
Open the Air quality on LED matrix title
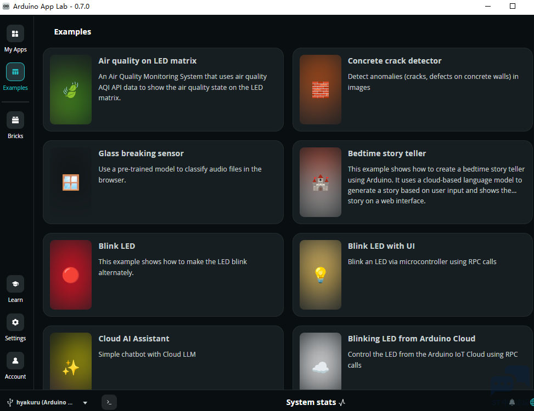[148, 61]
